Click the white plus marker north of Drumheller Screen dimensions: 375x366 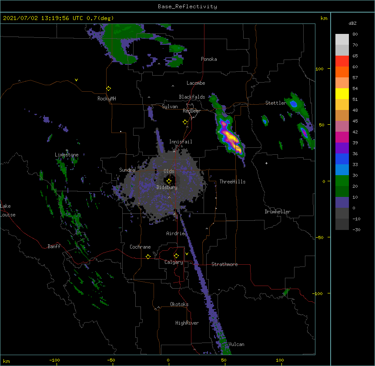pyautogui.click(x=266, y=163)
